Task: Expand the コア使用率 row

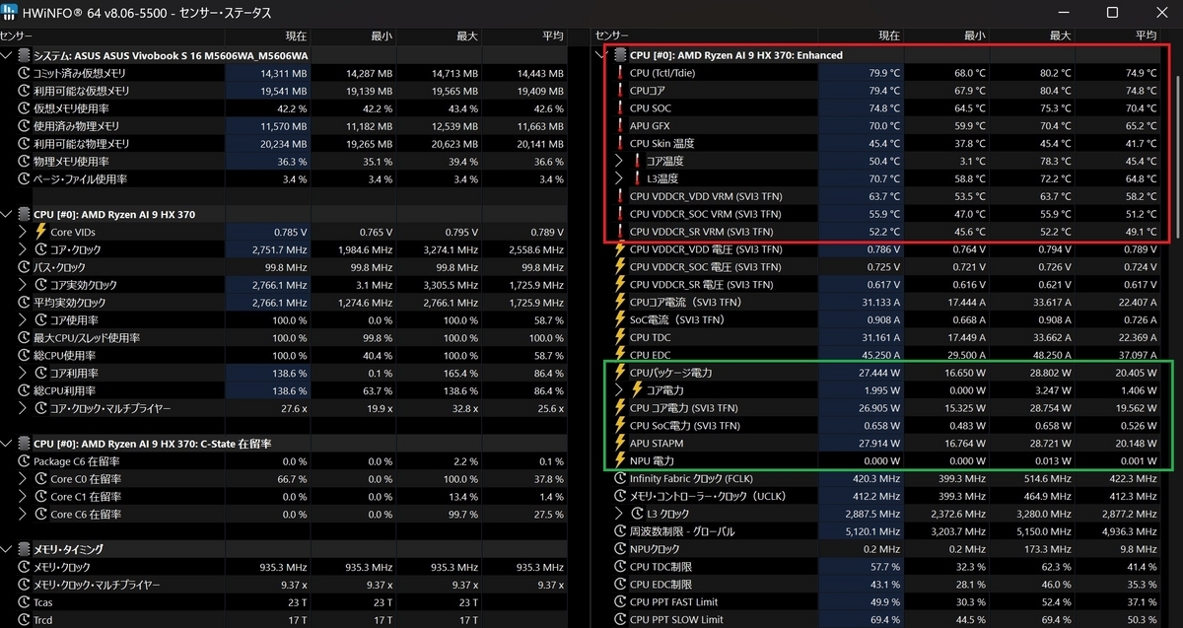Action: [24, 319]
